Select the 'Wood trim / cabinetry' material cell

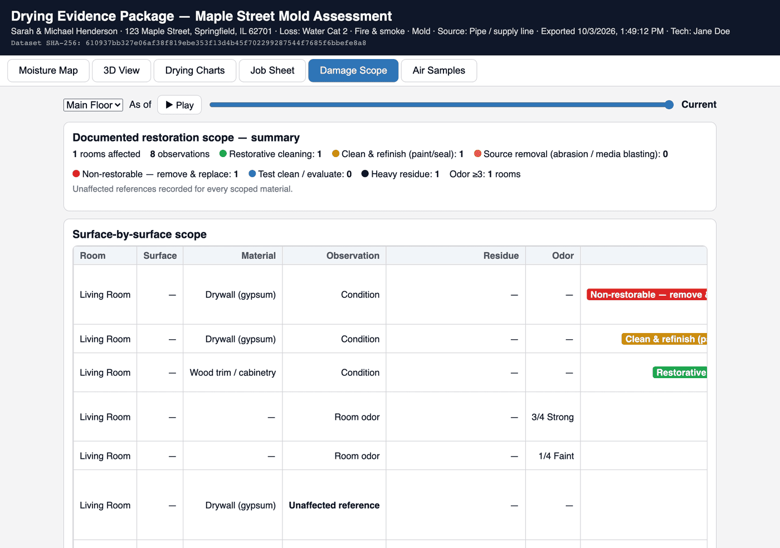pyautogui.click(x=233, y=373)
